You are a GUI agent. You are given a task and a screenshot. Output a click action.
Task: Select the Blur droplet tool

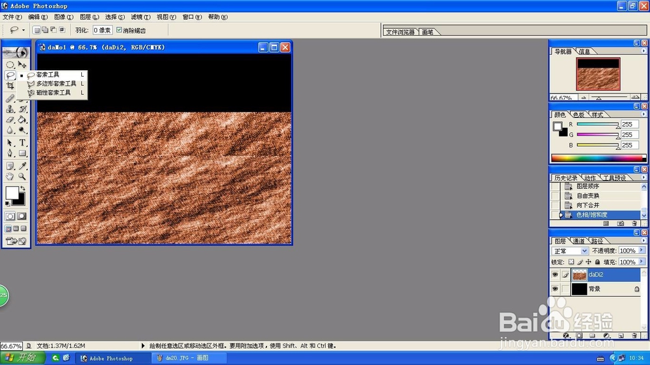pyautogui.click(x=10, y=130)
